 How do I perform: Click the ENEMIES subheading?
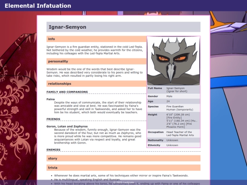pos(54,150)
